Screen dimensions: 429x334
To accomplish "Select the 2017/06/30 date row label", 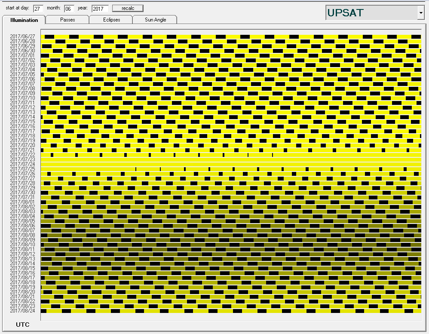I will (23, 51).
